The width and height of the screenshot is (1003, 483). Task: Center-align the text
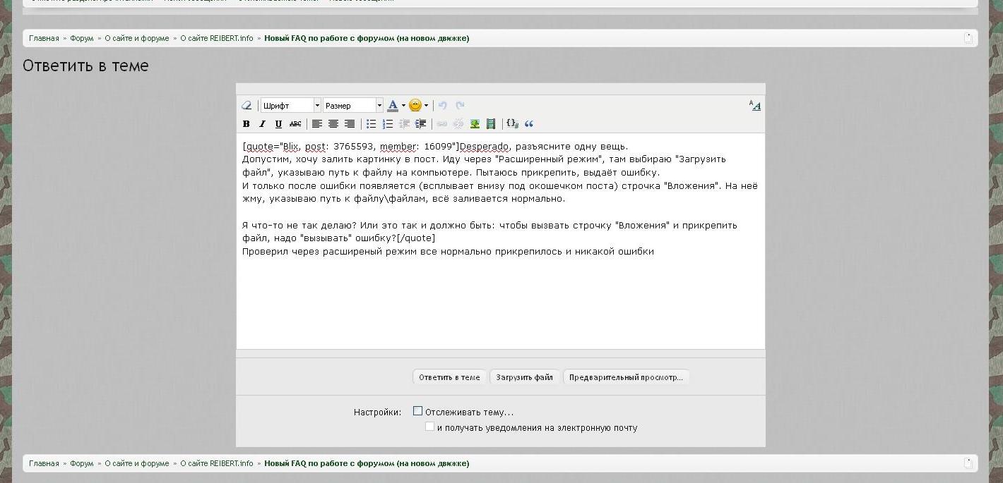point(333,124)
